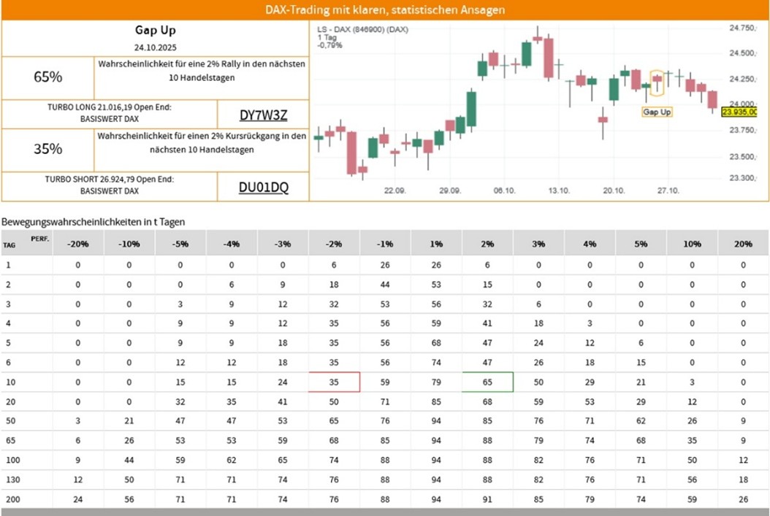Click the 24.10.2025 date under Gap Up
The height and width of the screenshot is (516, 770).
click(155, 47)
